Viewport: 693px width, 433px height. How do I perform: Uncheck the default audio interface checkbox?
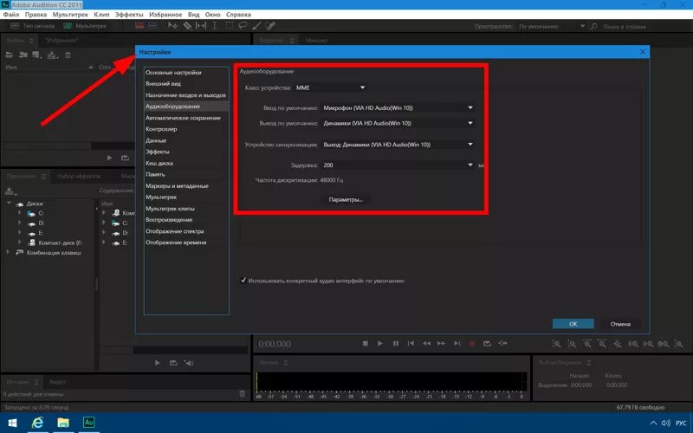[243, 280]
